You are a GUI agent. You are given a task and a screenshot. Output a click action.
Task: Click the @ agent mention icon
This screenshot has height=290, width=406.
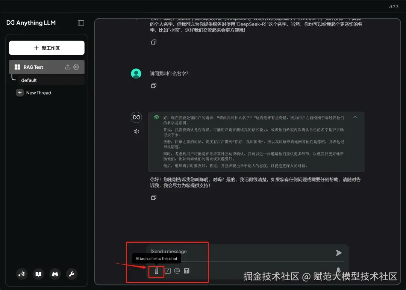tap(177, 270)
